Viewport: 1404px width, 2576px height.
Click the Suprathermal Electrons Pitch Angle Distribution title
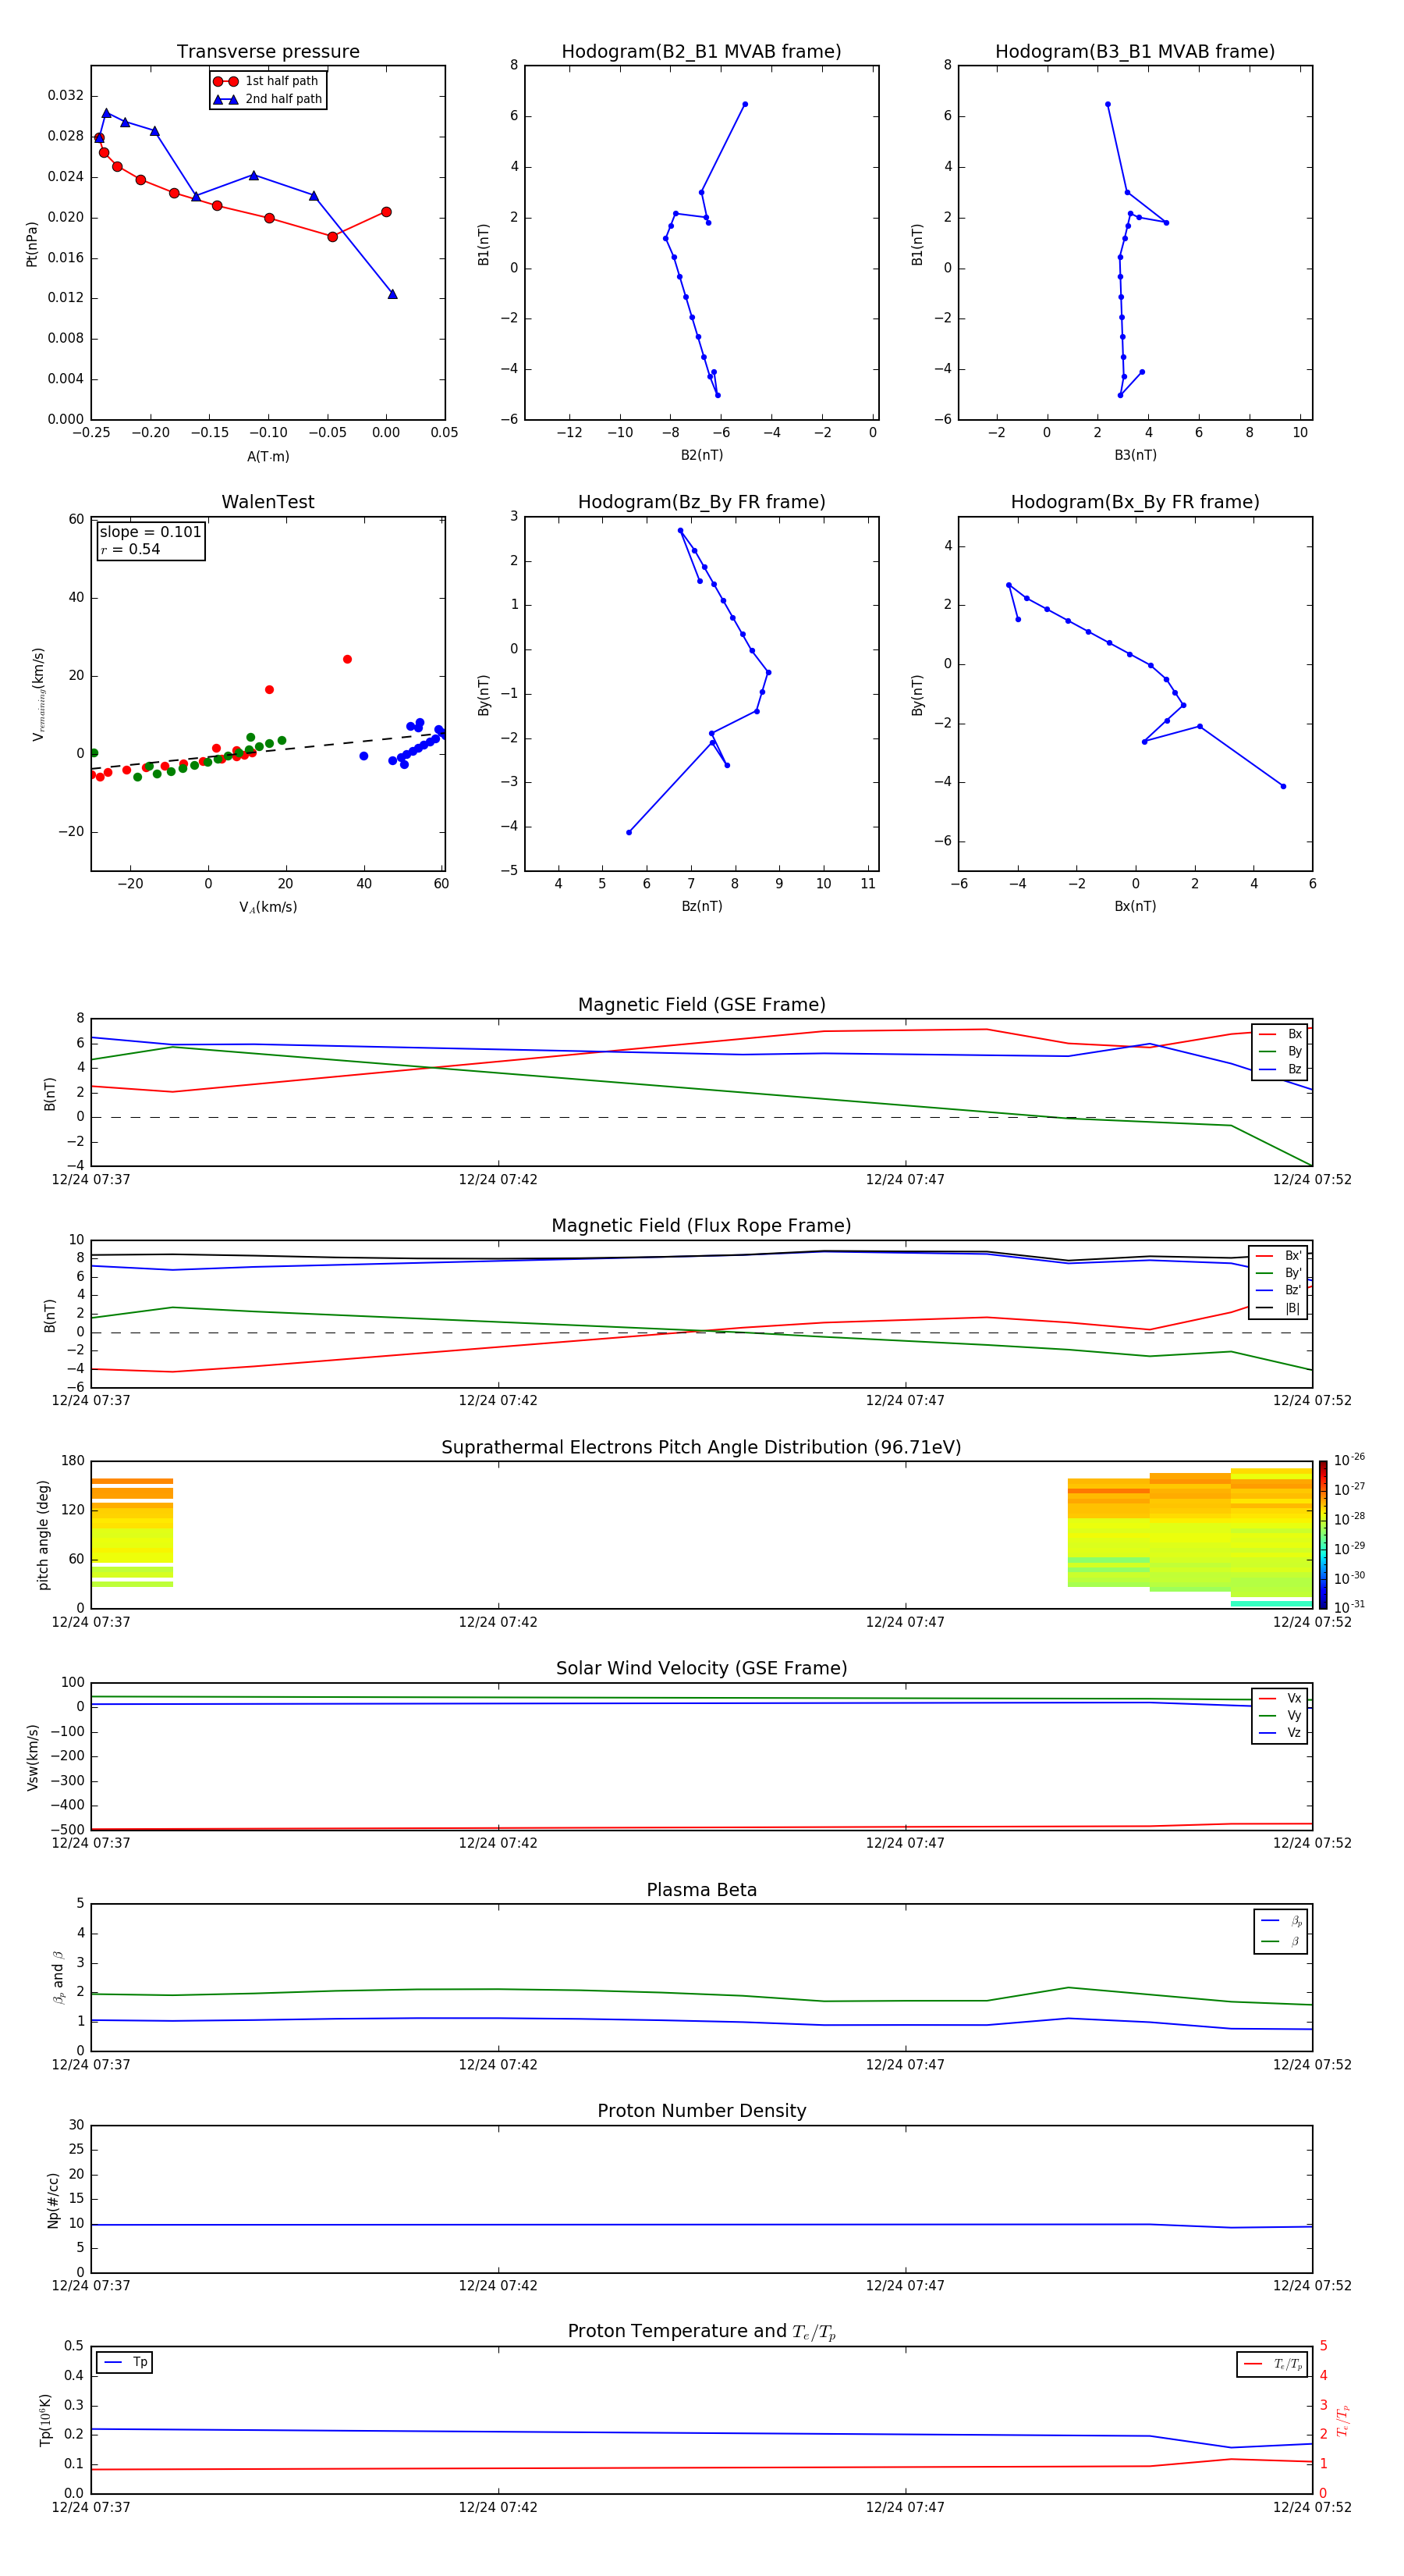point(701,1447)
